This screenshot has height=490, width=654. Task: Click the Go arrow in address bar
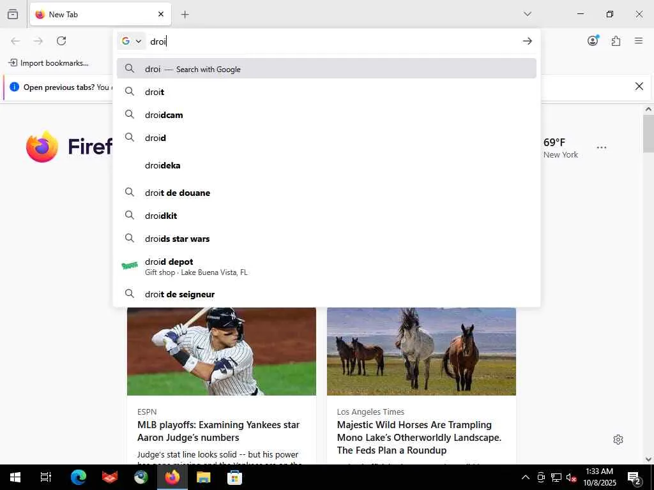pyautogui.click(x=527, y=41)
